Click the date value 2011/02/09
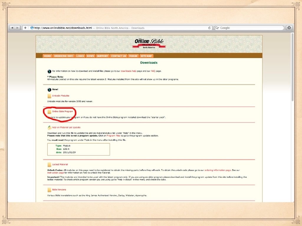 [69, 153]
